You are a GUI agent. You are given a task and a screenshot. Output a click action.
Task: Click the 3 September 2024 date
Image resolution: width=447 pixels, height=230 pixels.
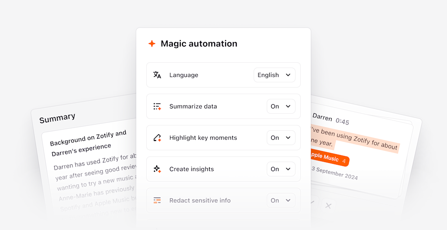click(x=334, y=173)
